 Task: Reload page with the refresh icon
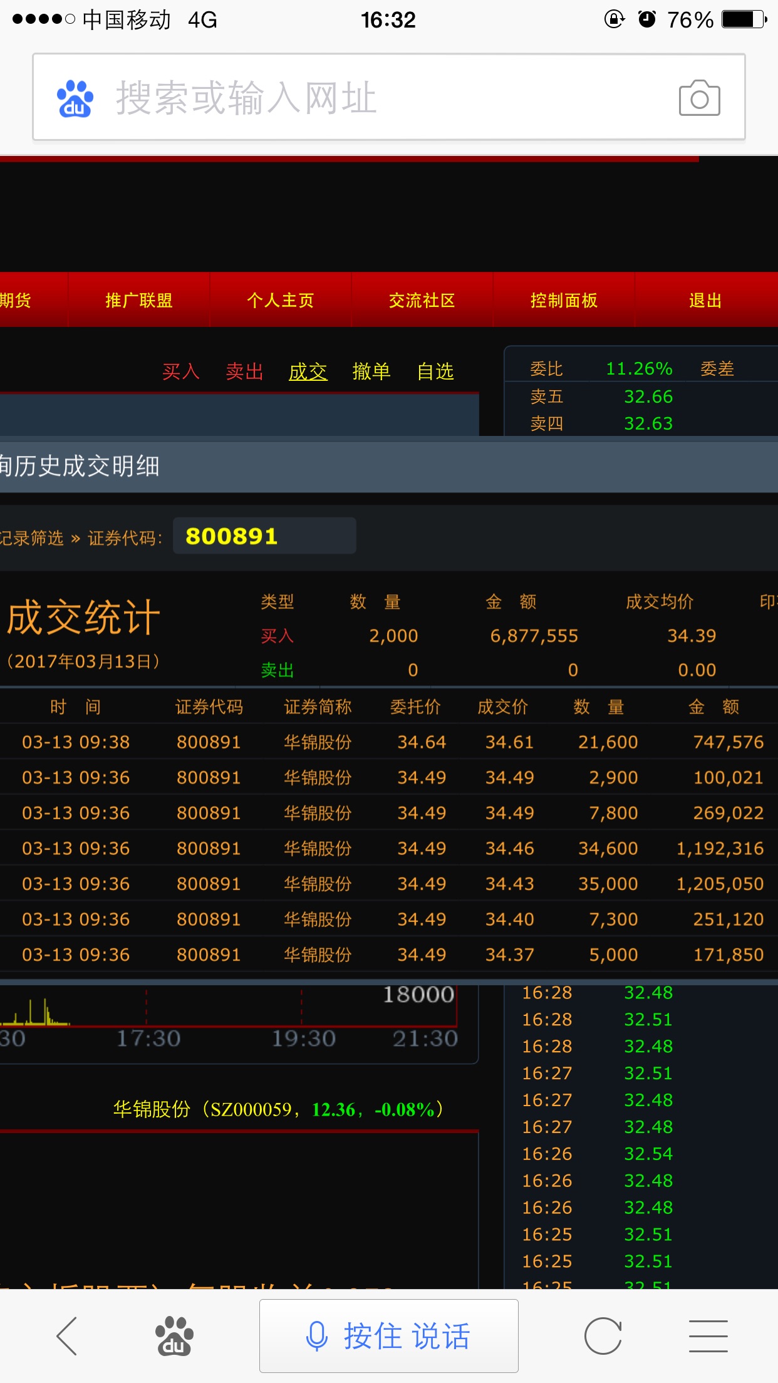pos(603,1335)
